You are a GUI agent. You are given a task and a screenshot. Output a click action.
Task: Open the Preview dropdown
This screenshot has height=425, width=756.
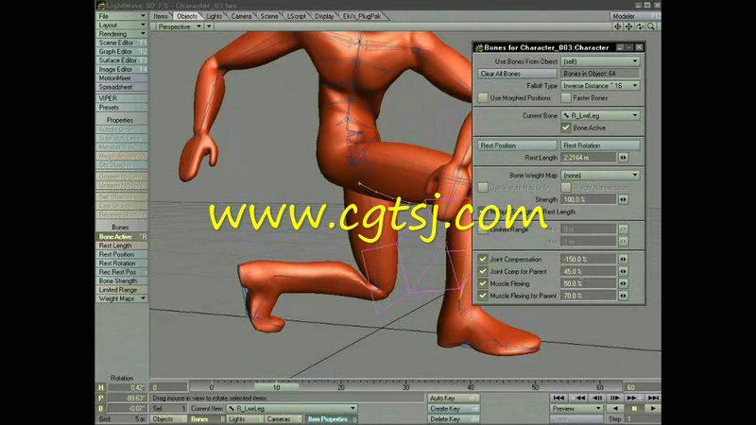[576, 409]
